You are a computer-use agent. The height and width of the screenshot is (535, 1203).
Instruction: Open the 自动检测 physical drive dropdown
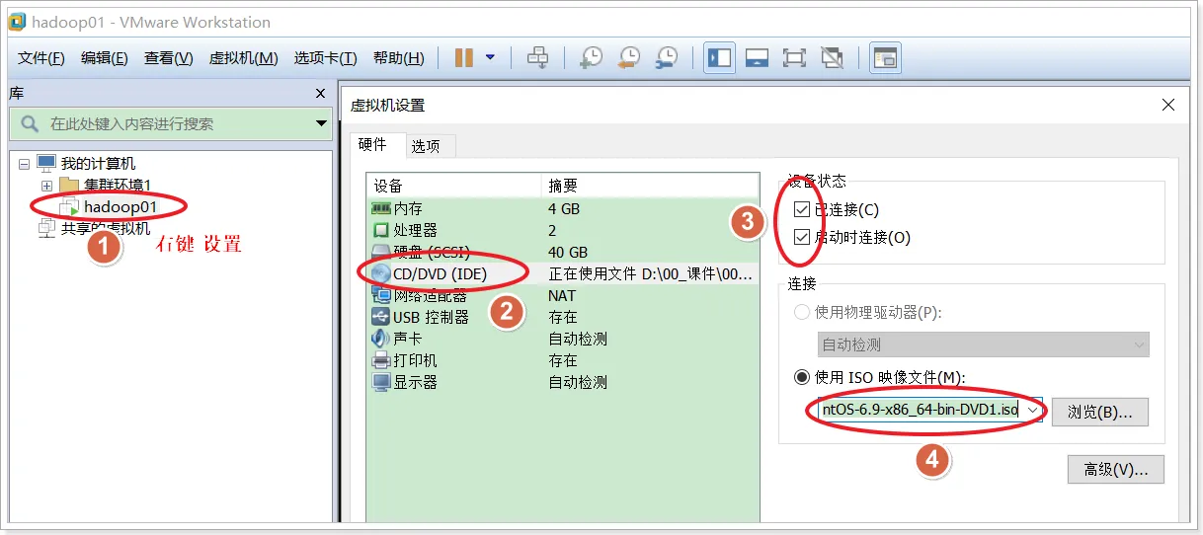coord(984,345)
